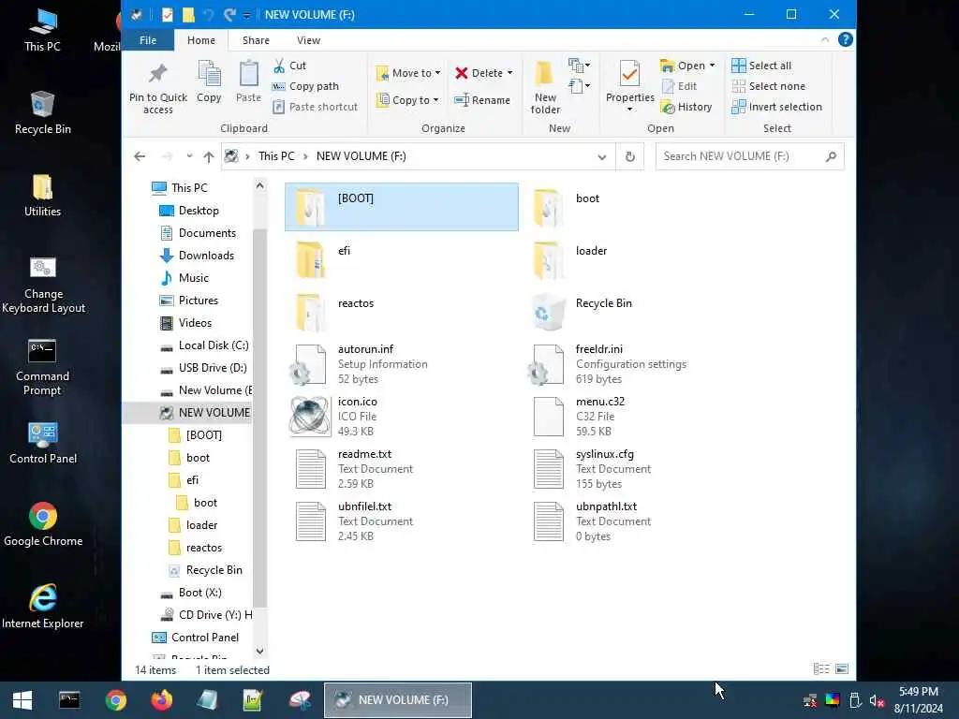Viewport: 959px width, 719px height.
Task: Select the icon.ico file
Action: coord(401,417)
